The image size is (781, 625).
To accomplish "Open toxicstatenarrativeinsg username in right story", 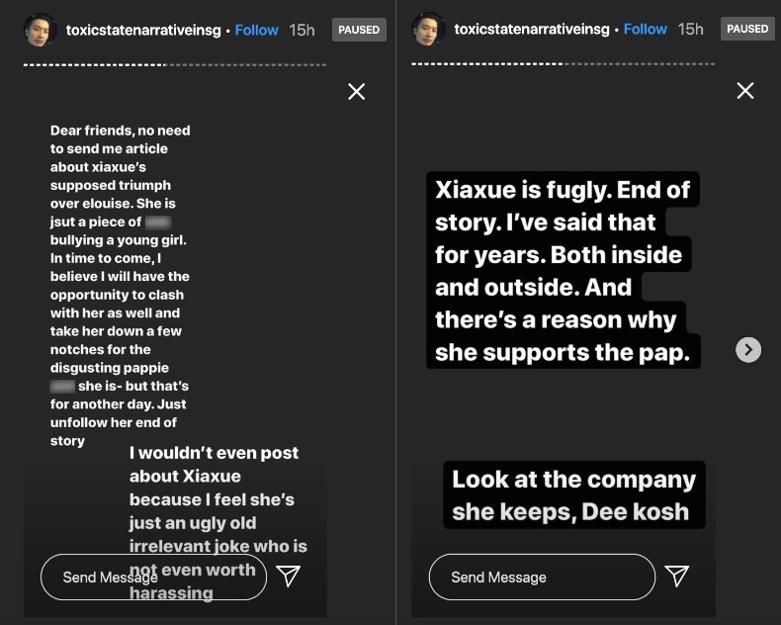I will [533, 30].
